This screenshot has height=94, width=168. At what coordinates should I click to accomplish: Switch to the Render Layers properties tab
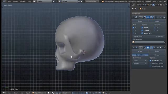pos(140,5)
